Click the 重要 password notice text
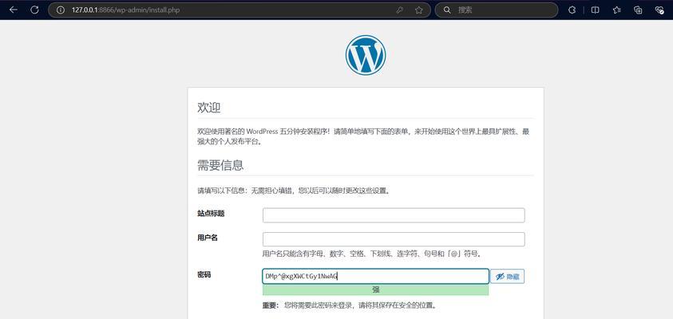673x319 pixels. coord(350,305)
